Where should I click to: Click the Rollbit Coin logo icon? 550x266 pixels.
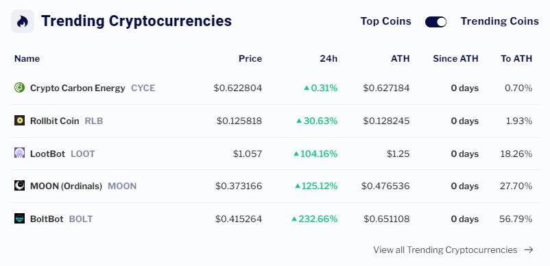[x=20, y=121]
